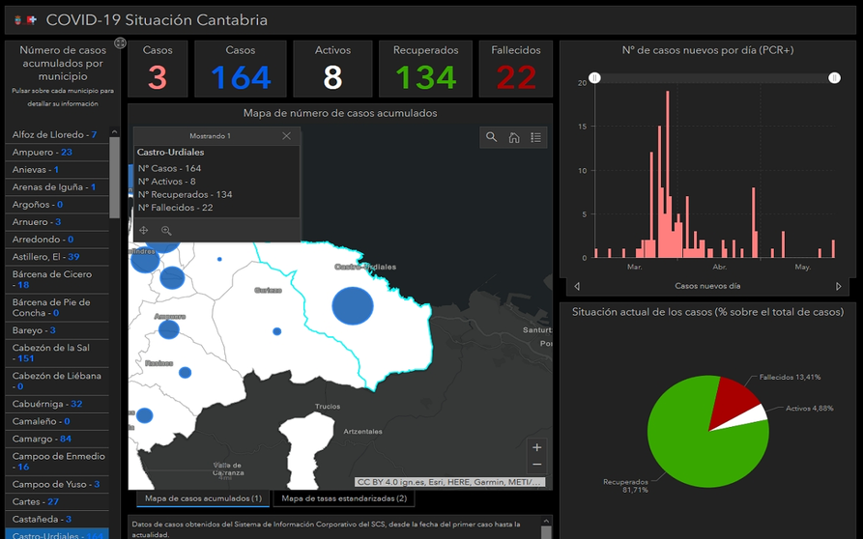Zoom out on the map
This screenshot has width=863, height=539.
tap(537, 465)
